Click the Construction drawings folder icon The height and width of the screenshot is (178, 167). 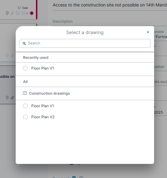(x=25, y=93)
